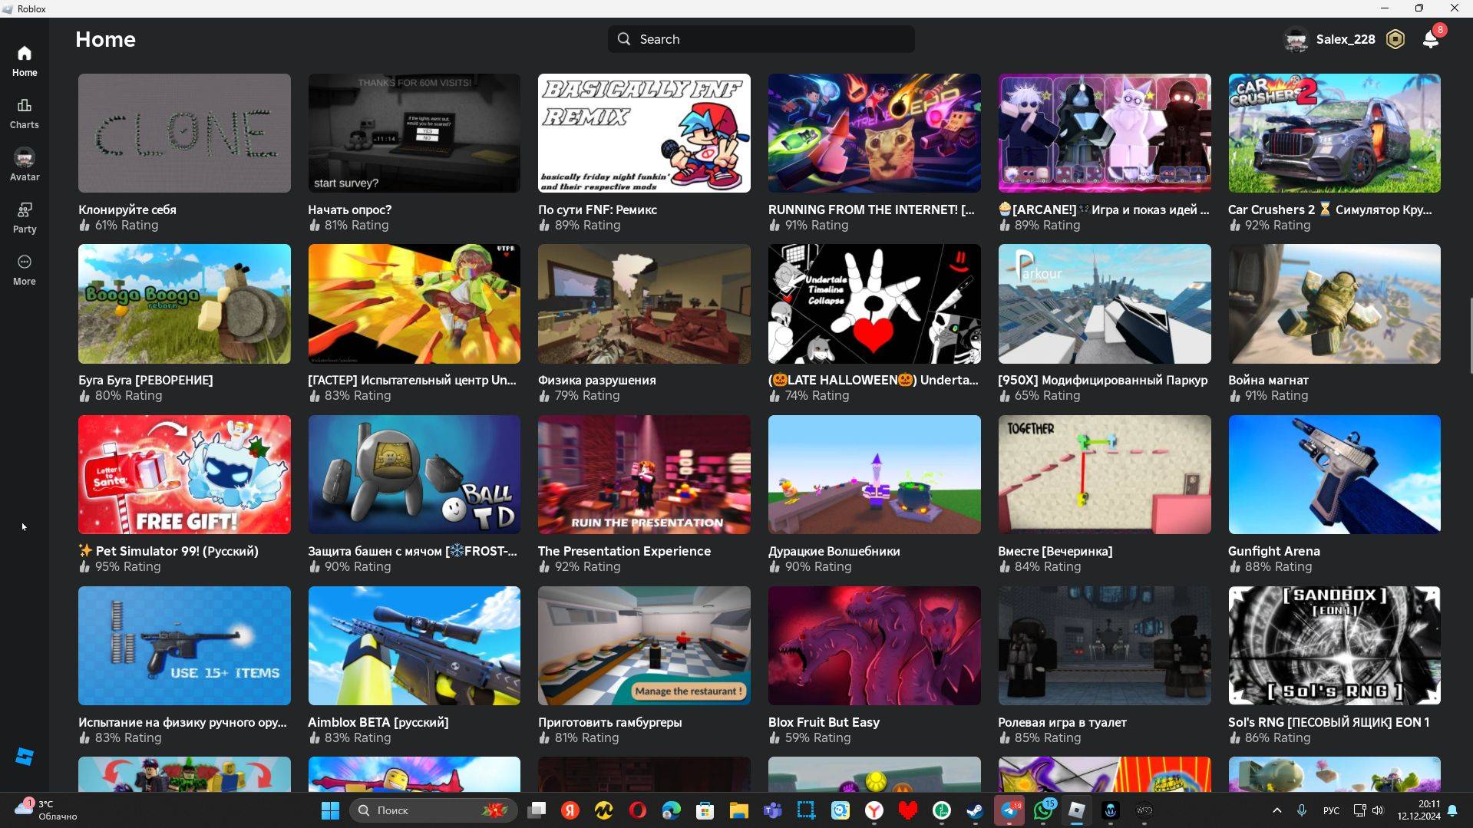Open Yandex Browser from the taskbar

(x=874, y=810)
